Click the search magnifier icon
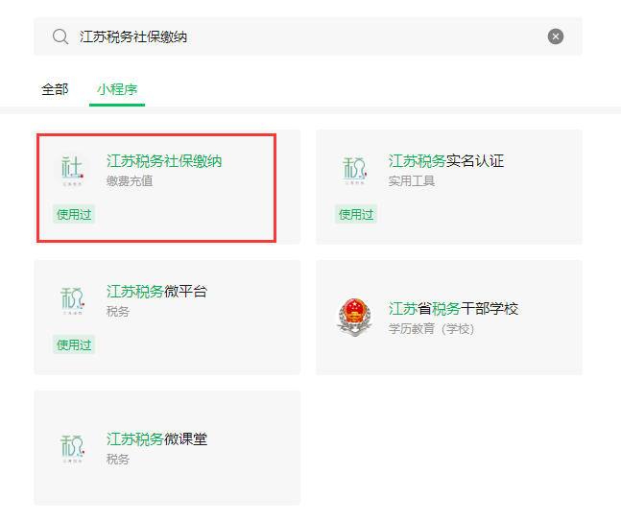 [60, 36]
